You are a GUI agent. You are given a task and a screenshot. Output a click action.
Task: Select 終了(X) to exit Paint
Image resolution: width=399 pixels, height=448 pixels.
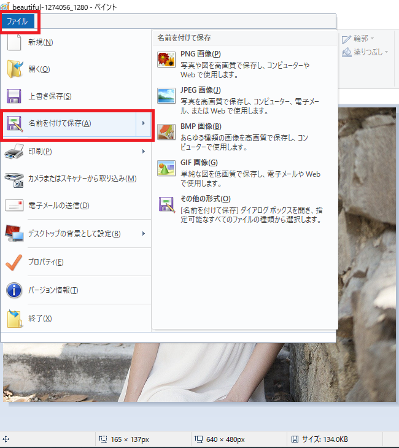coord(76,319)
